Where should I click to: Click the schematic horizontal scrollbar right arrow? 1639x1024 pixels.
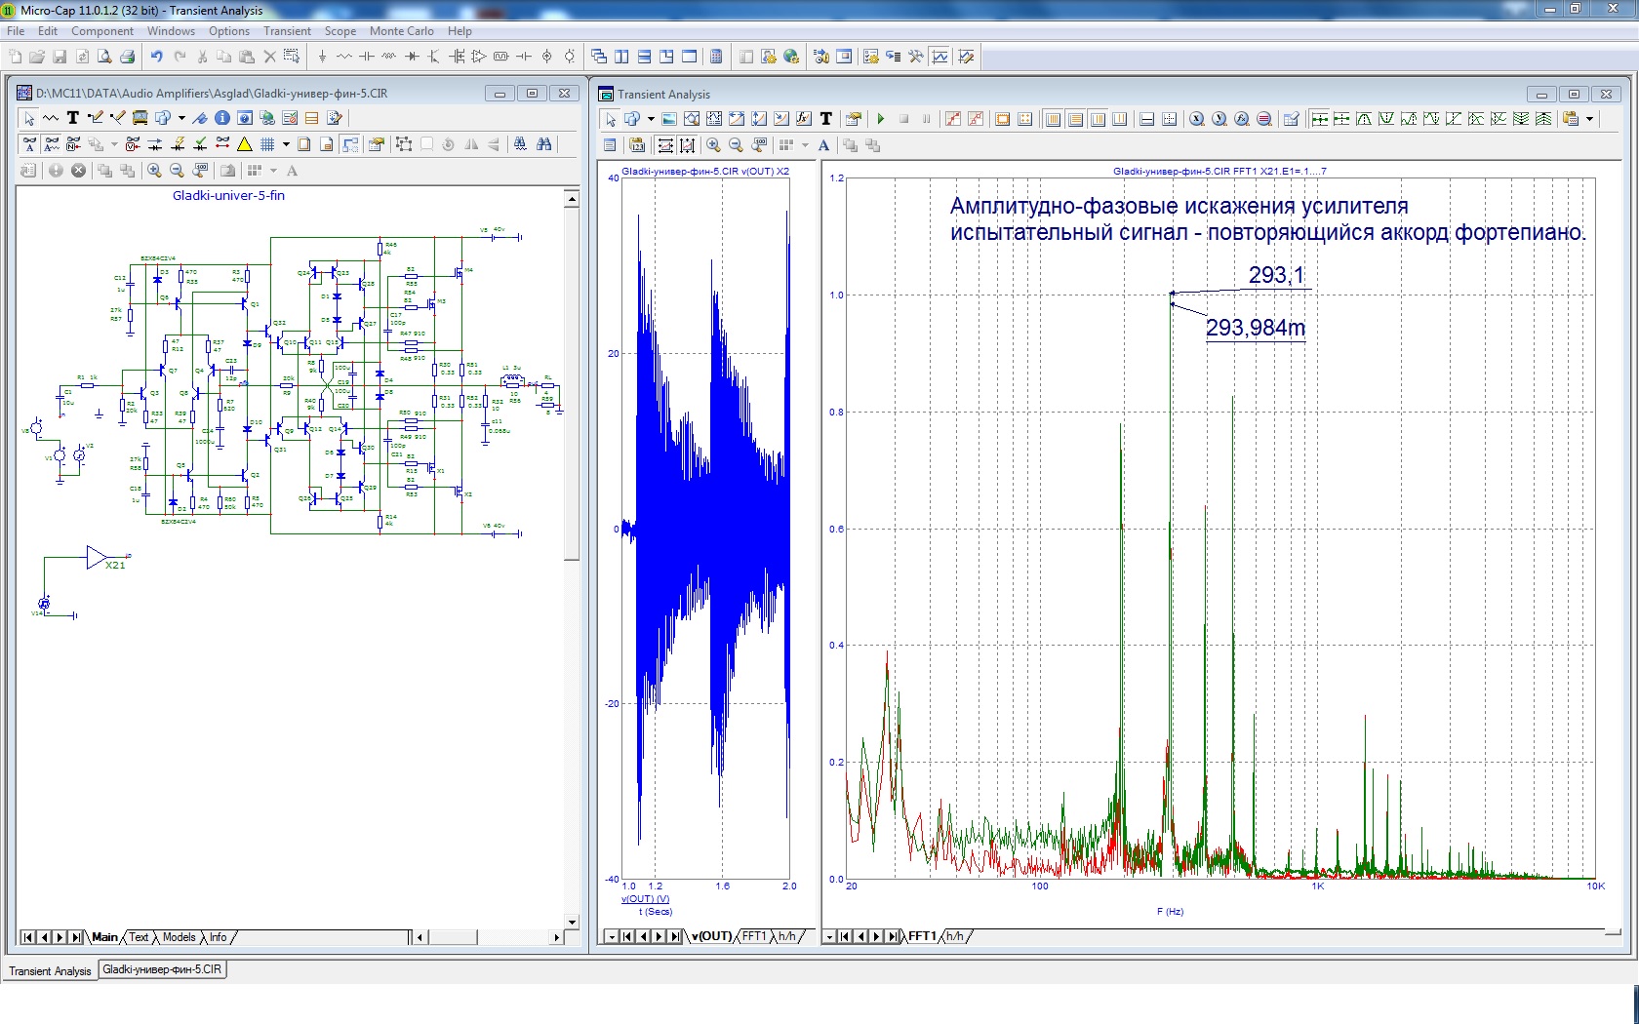(556, 937)
